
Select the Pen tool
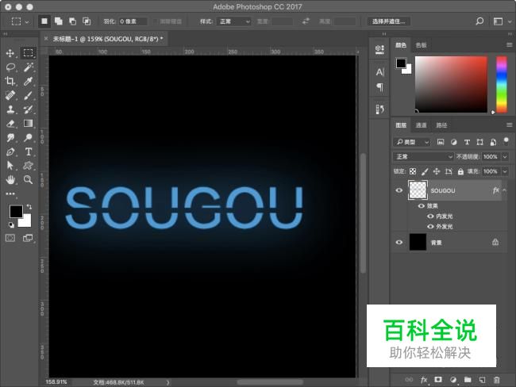tap(10, 151)
